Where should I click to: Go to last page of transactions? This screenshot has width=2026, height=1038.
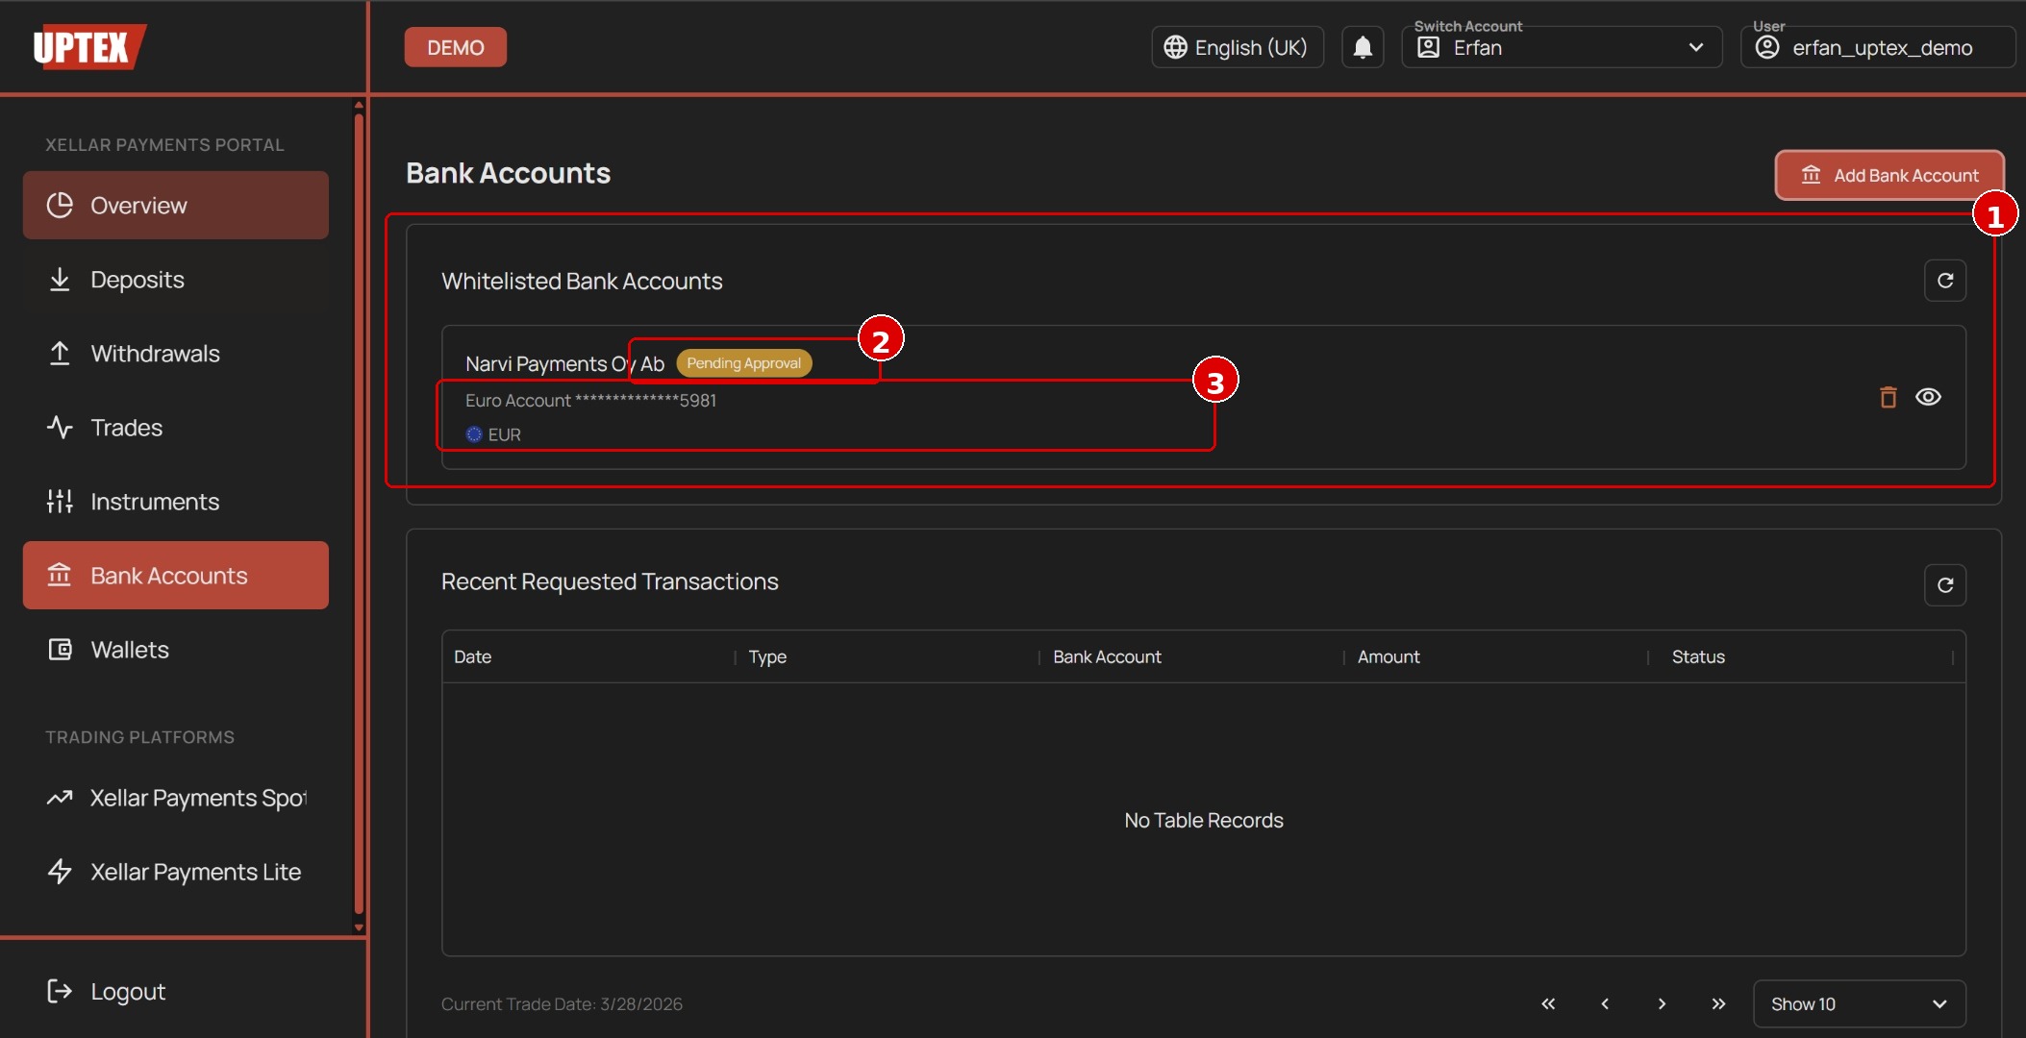point(1718,1003)
